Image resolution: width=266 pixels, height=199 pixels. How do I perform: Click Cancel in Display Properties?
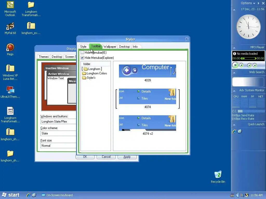coord(106,157)
